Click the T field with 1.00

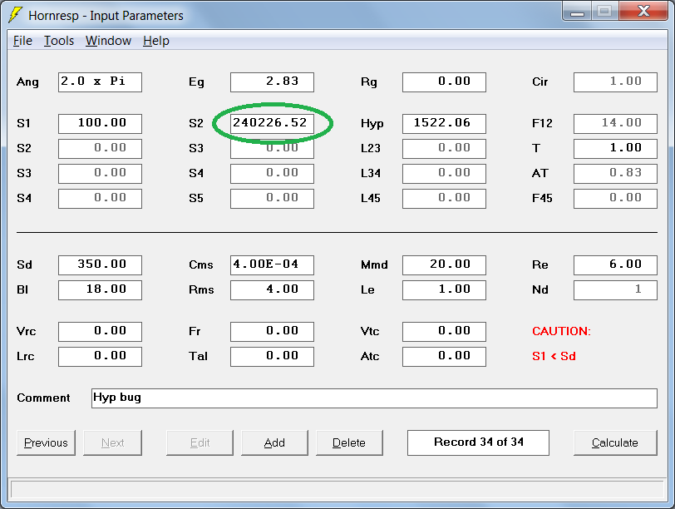[616, 149]
